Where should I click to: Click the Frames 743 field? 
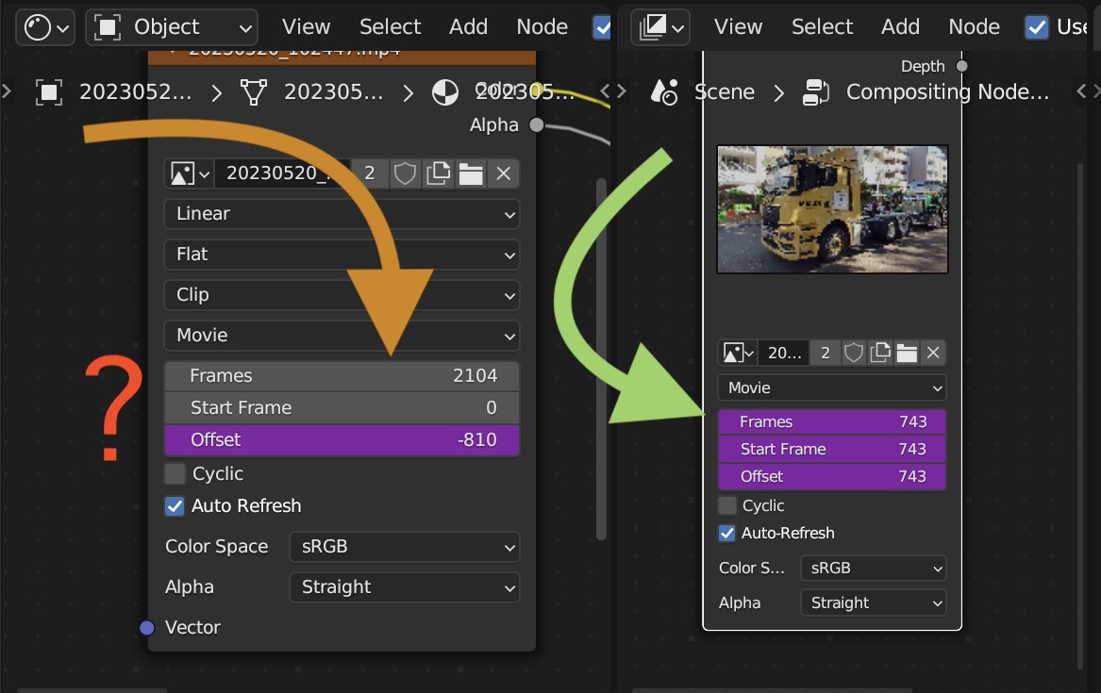pyautogui.click(x=832, y=421)
